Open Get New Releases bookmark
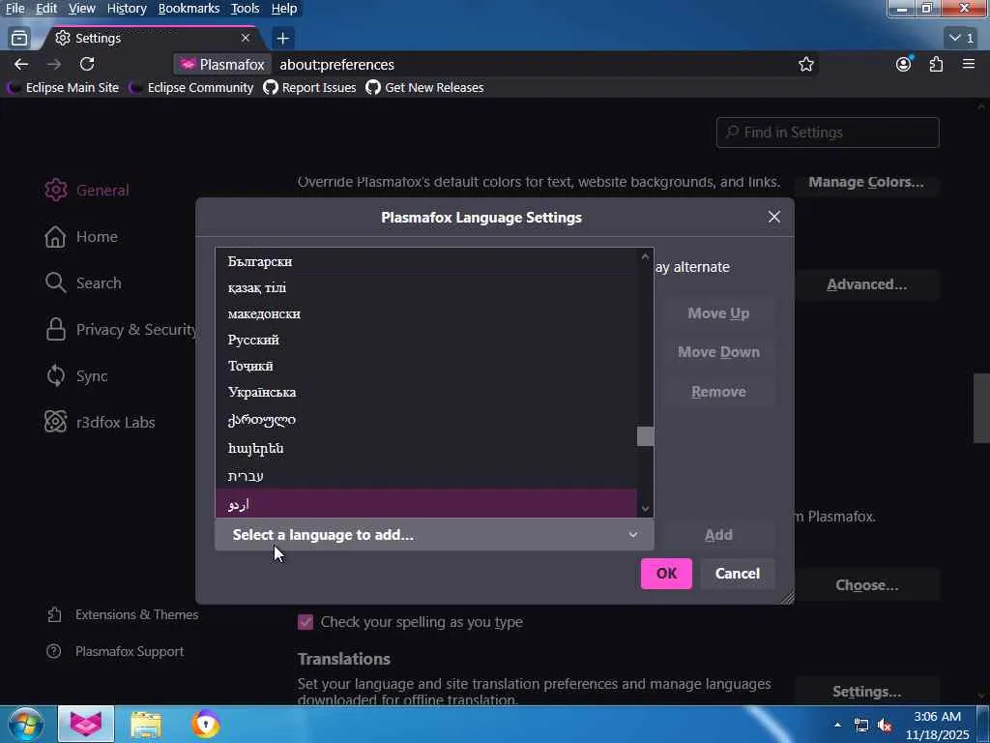This screenshot has height=743, width=990. (x=425, y=88)
